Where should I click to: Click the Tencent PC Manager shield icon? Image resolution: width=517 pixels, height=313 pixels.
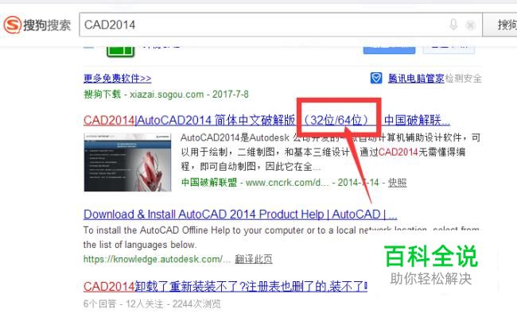376,78
